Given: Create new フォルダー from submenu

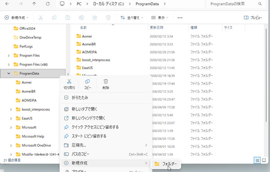Looking at the screenshot, I should click(166, 164).
